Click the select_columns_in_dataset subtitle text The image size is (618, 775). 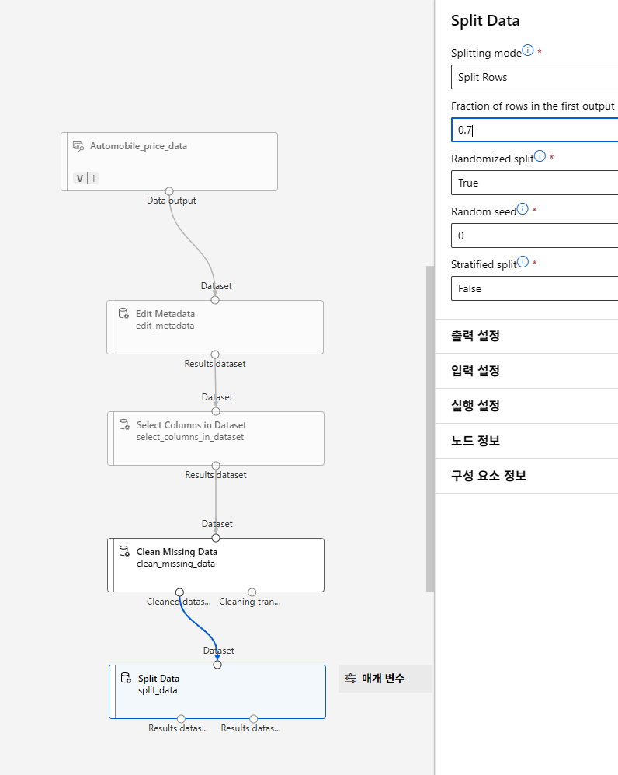pos(190,437)
